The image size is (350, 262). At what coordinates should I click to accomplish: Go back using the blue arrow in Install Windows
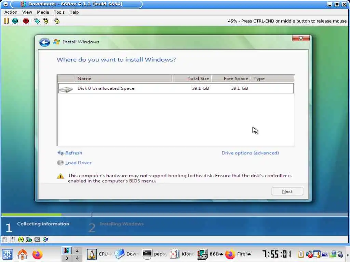point(44,42)
